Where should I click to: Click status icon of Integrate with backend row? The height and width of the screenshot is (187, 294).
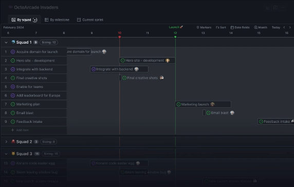pos(13,69)
